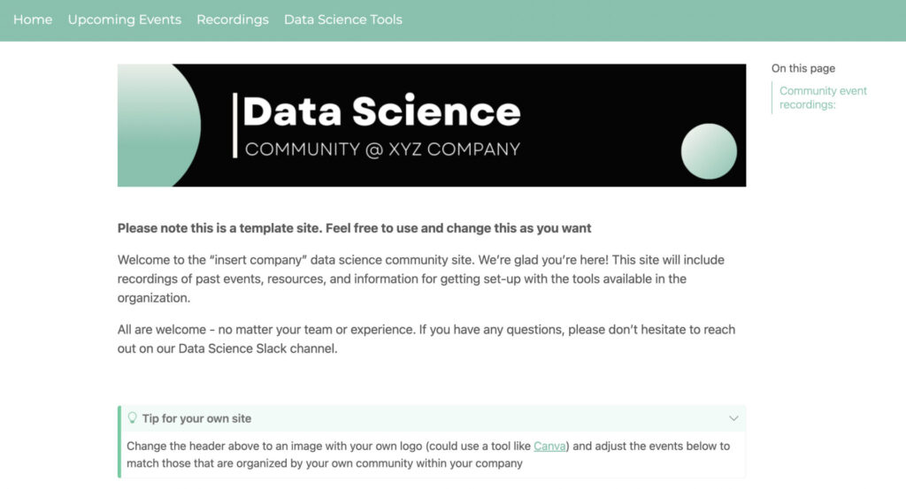Click the small green circle in the banner

pyautogui.click(x=709, y=151)
